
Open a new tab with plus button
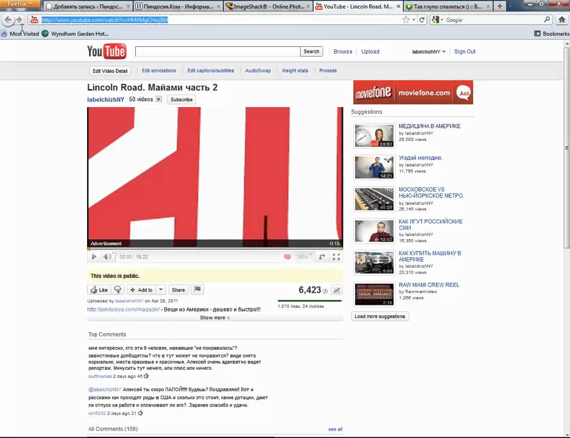(500, 6)
